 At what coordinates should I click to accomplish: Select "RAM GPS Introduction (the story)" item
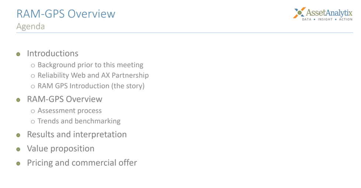point(91,86)
